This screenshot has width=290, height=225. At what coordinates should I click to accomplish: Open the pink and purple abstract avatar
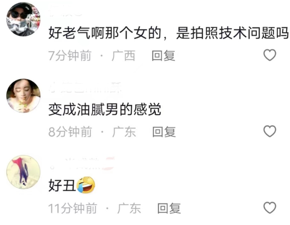(23, 172)
